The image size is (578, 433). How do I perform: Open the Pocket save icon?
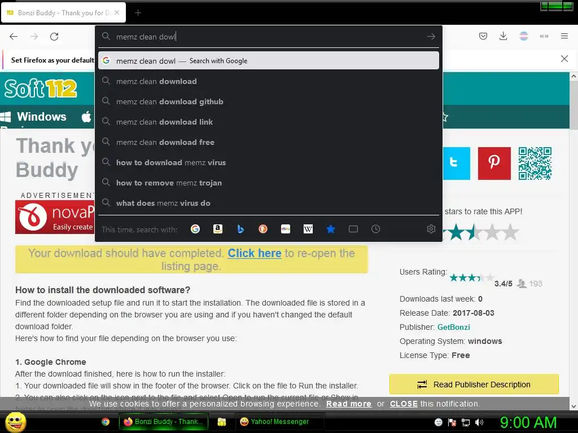[x=483, y=36]
